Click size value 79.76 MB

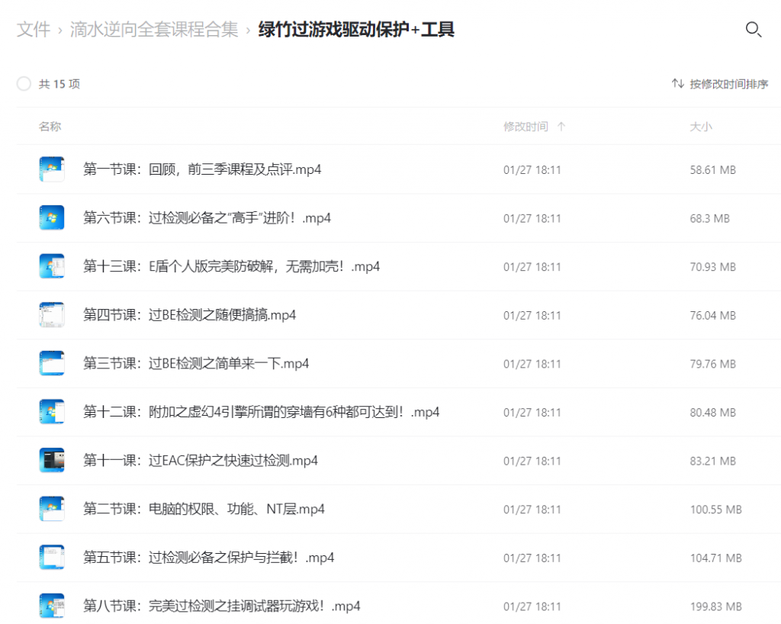pyautogui.click(x=713, y=364)
